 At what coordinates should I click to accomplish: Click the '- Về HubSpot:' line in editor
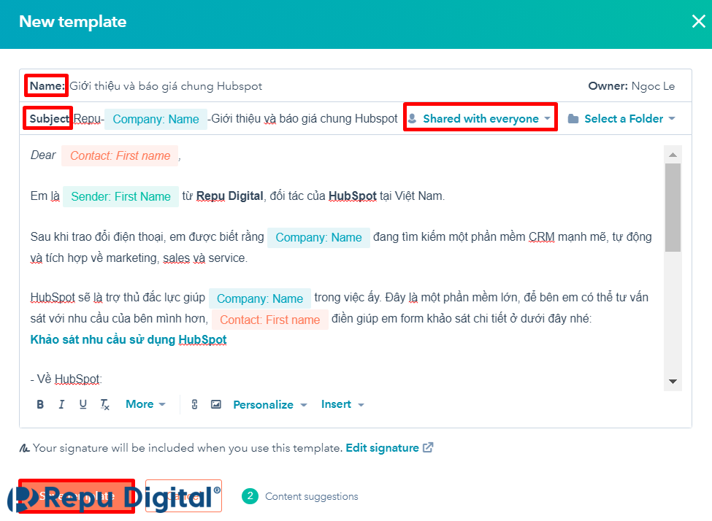tap(66, 379)
